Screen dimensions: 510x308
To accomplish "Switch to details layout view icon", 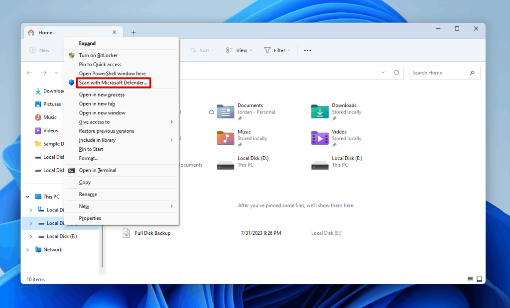I will [x=469, y=279].
